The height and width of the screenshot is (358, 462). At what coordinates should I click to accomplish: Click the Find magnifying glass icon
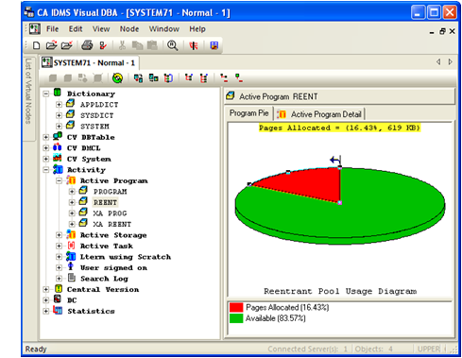click(x=172, y=45)
